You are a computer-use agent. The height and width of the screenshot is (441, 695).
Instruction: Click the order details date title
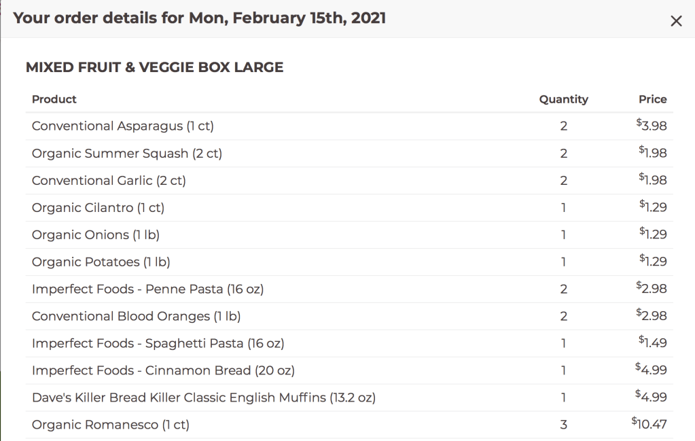[199, 18]
